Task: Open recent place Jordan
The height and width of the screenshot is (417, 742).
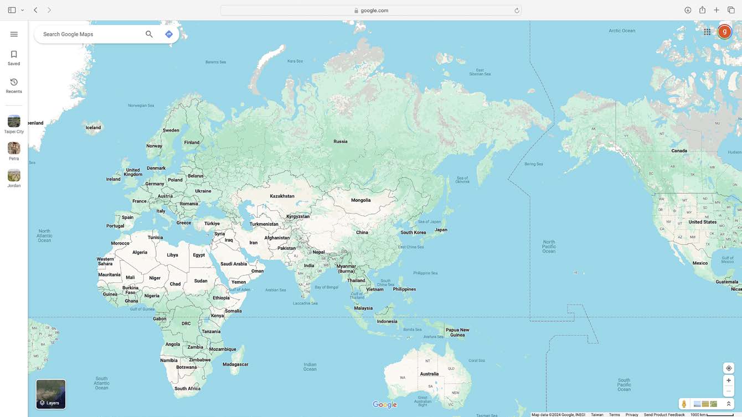Action: pyautogui.click(x=14, y=179)
